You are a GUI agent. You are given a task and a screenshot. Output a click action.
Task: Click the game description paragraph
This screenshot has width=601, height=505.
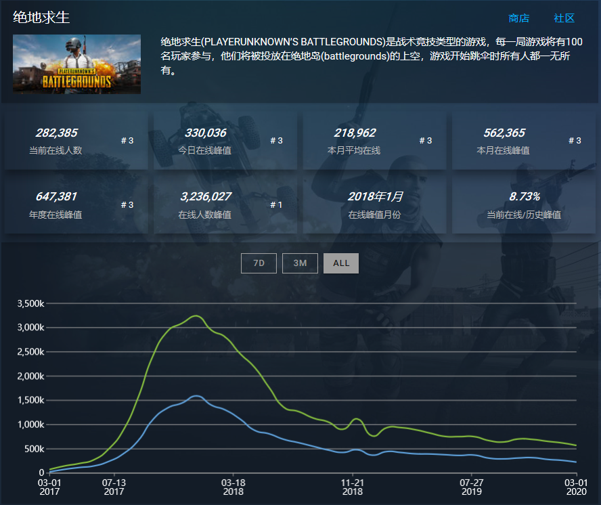point(372,56)
